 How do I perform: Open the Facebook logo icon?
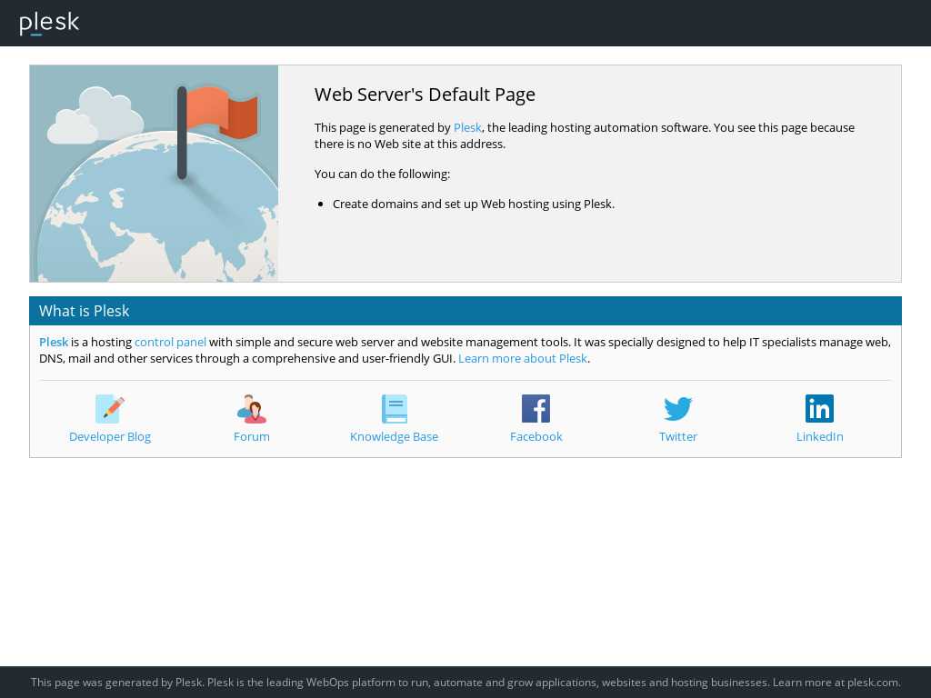536,409
